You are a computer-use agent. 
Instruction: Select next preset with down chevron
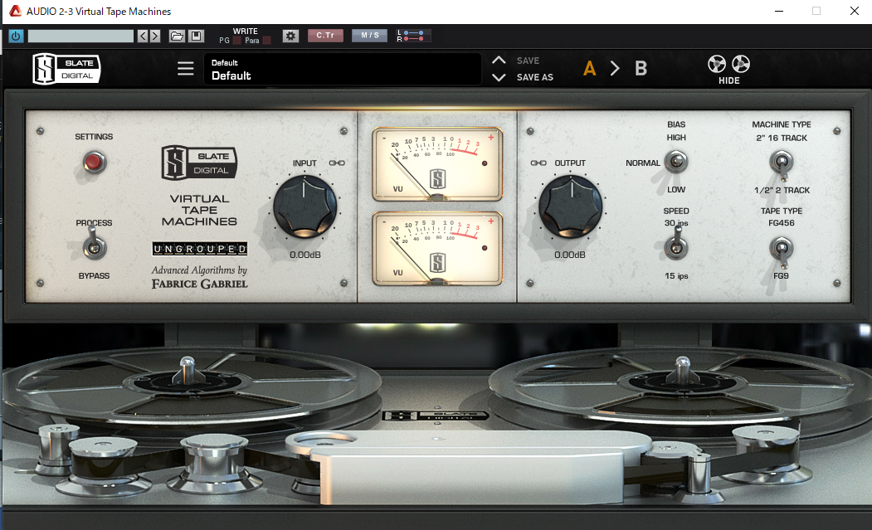(x=499, y=77)
